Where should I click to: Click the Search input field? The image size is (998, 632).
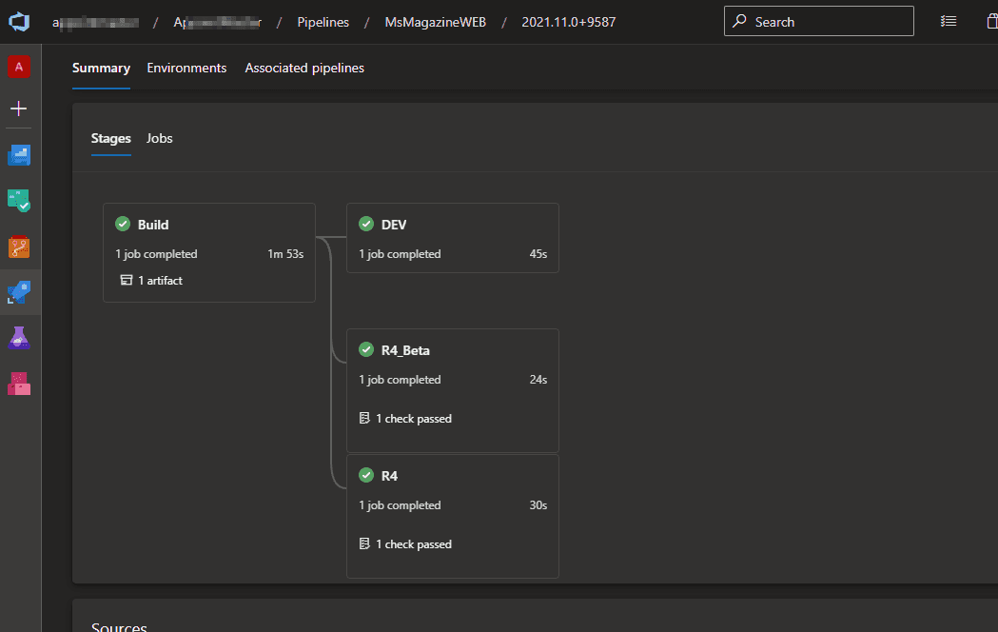tap(818, 21)
